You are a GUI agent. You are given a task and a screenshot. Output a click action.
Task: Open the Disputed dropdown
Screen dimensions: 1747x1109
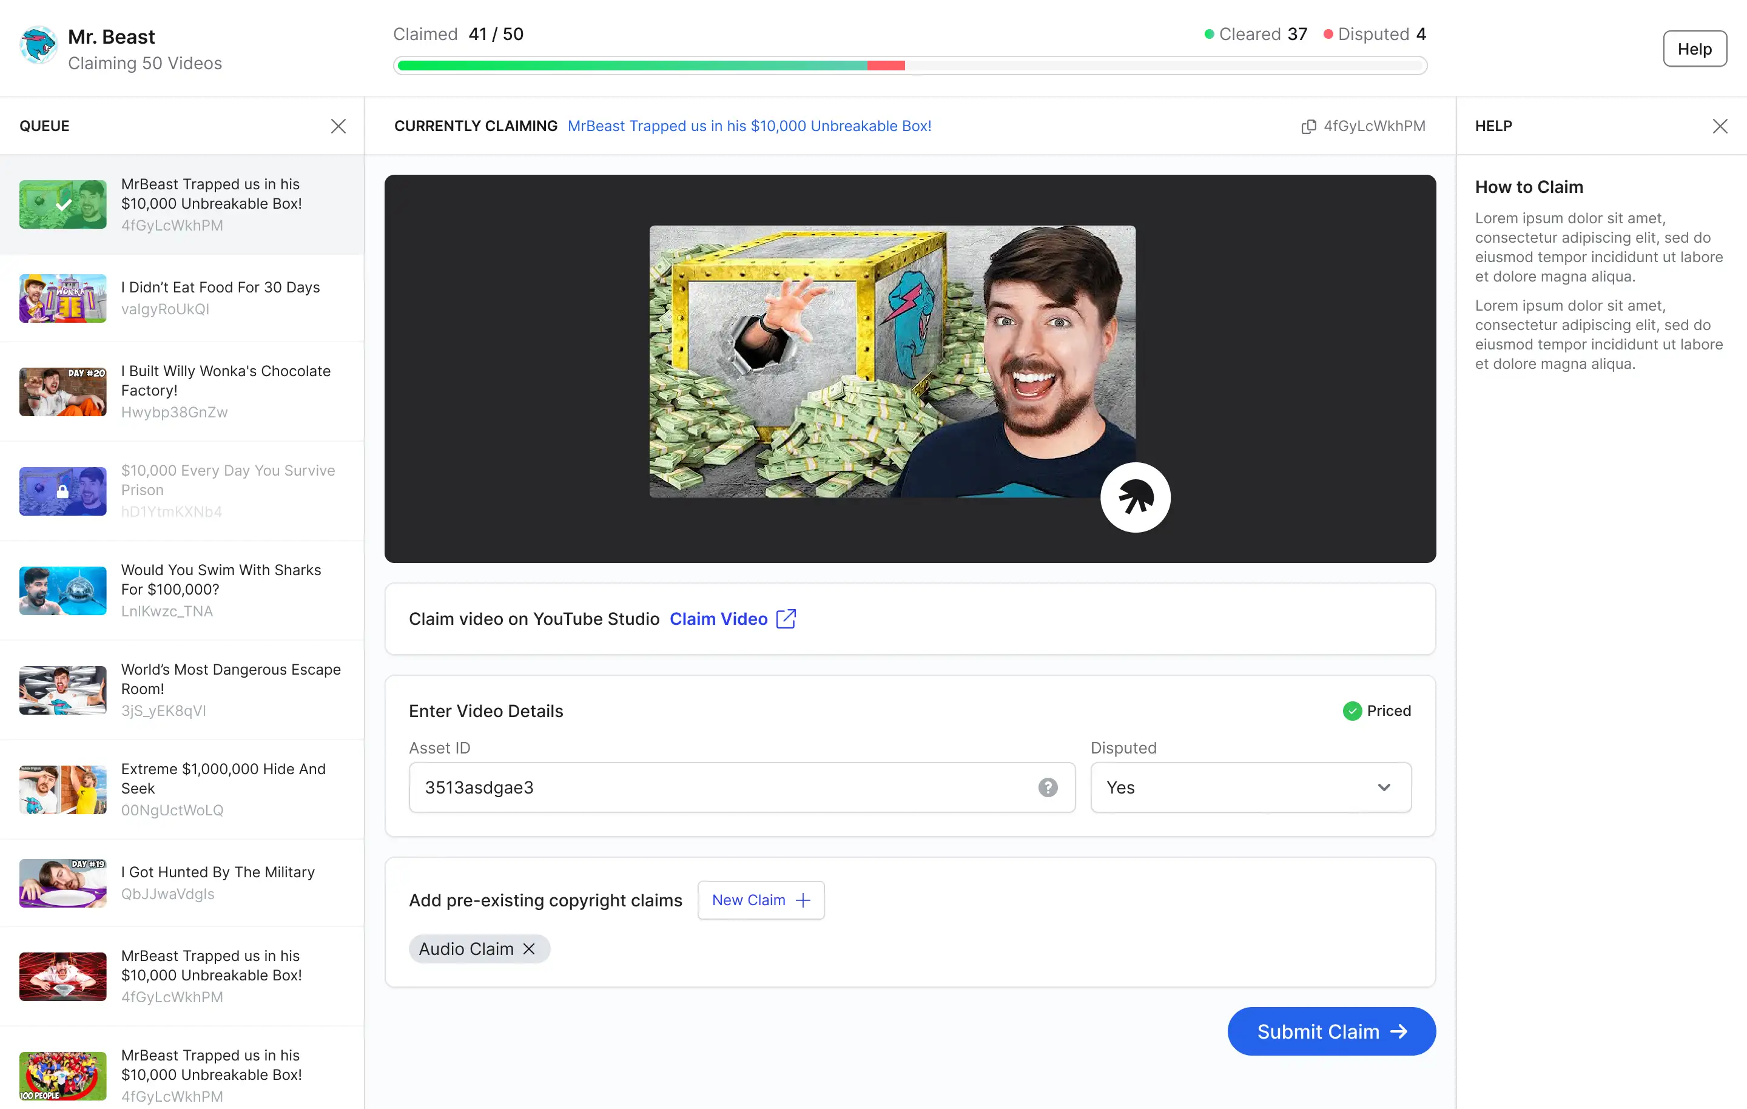pyautogui.click(x=1251, y=787)
